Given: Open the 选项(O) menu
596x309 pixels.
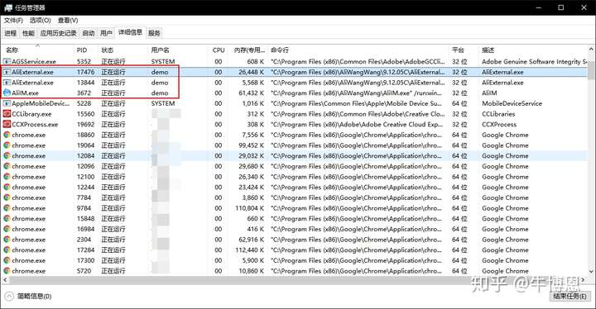Looking at the screenshot, I should click(41, 20).
